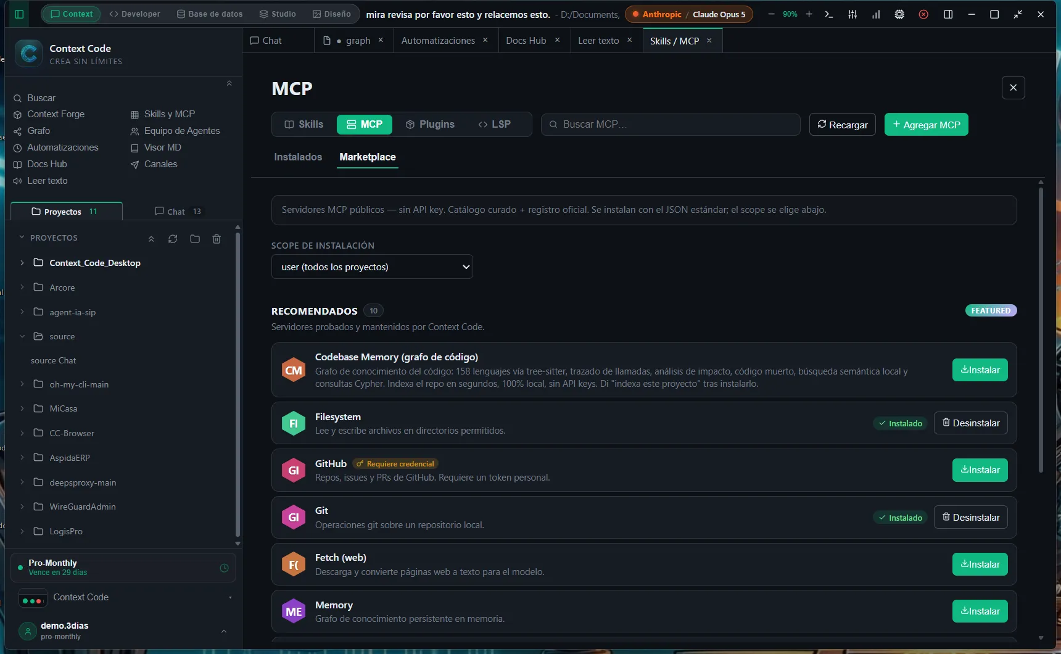Screen dimensions: 1061x654
Task: Install the GitHub server
Action: 980,470
